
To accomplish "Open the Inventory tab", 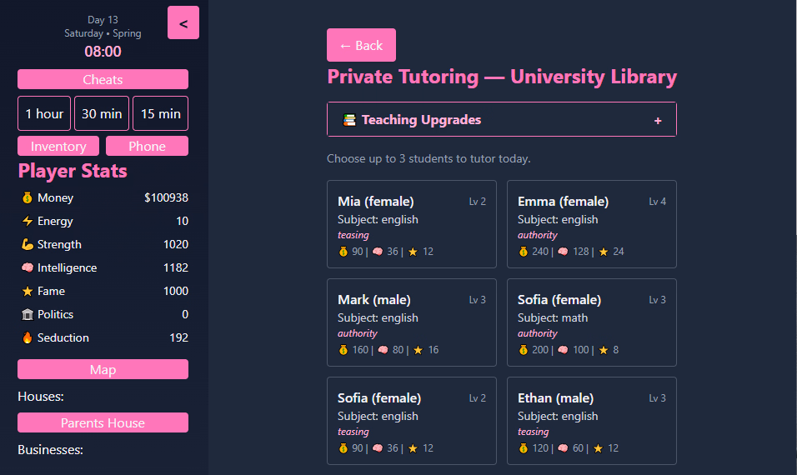I will pyautogui.click(x=58, y=147).
